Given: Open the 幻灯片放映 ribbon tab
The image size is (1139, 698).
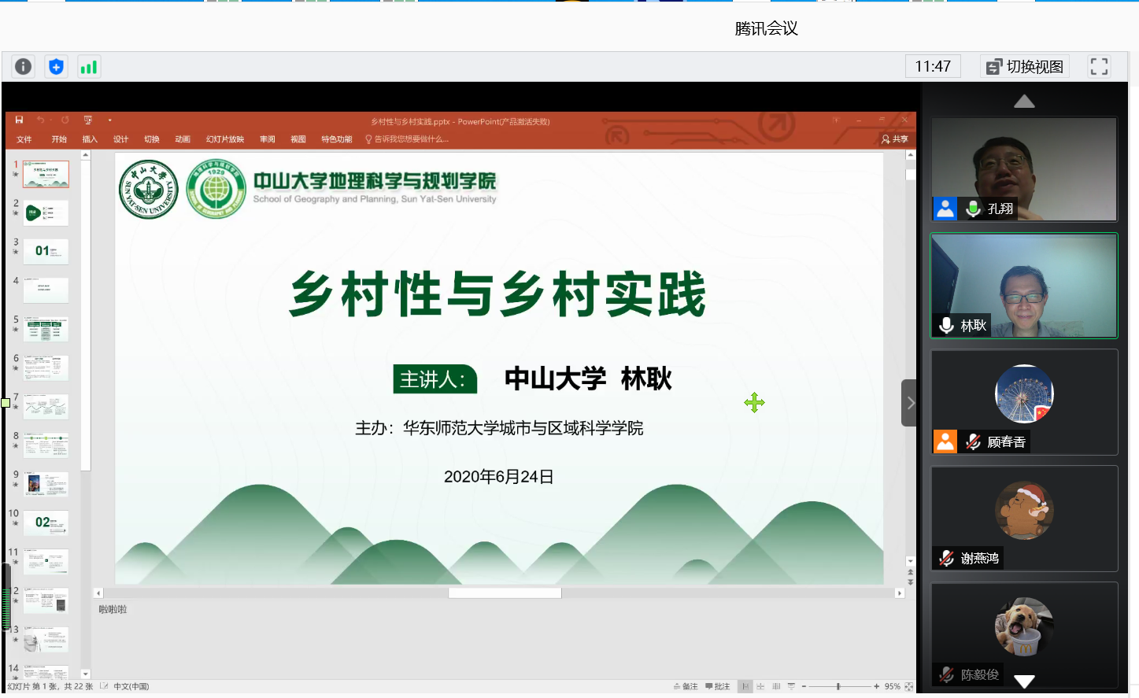Looking at the screenshot, I should tap(225, 139).
